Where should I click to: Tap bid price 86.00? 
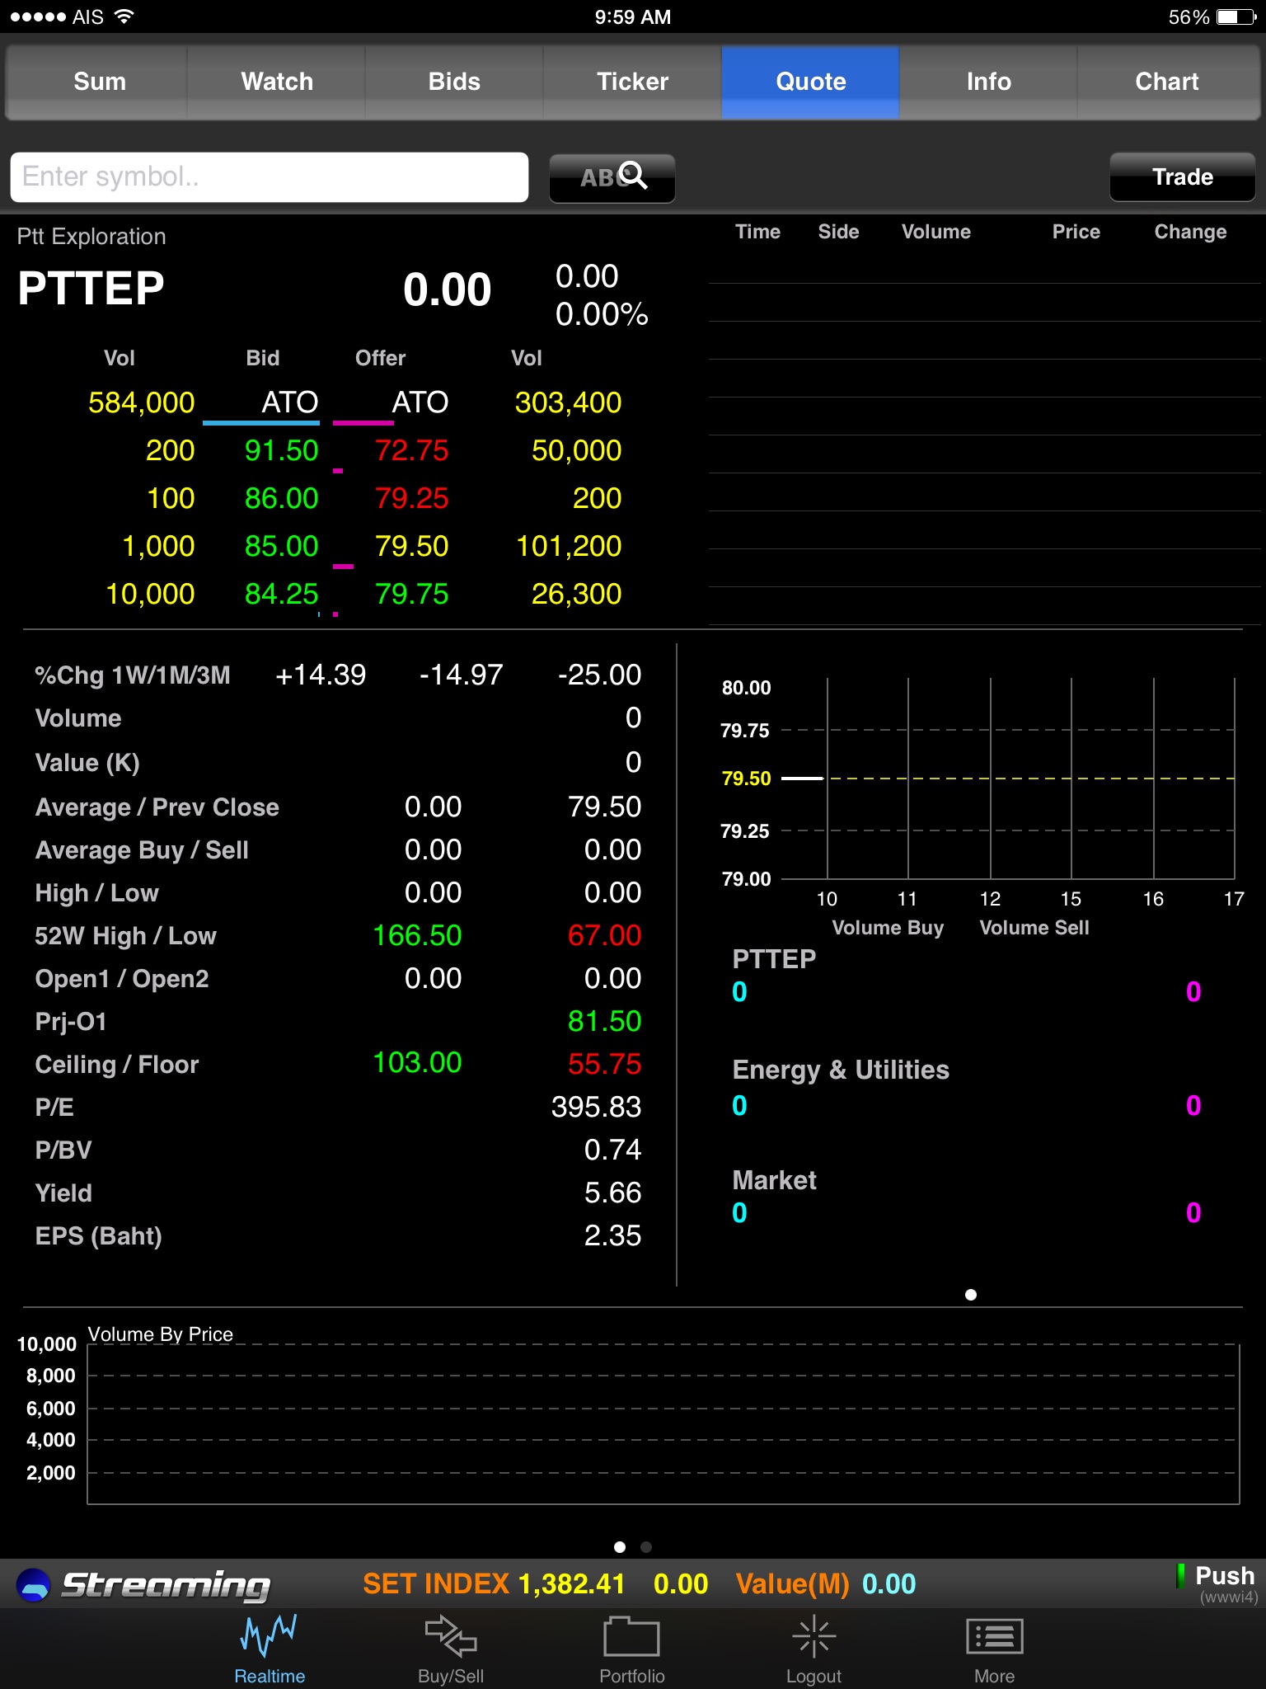tap(281, 498)
